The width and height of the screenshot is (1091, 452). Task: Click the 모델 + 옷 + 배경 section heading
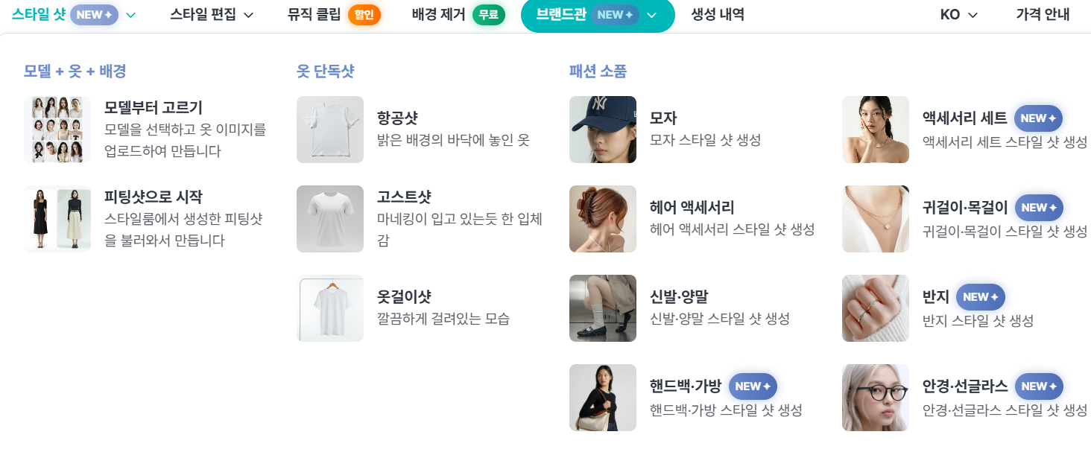tap(75, 71)
